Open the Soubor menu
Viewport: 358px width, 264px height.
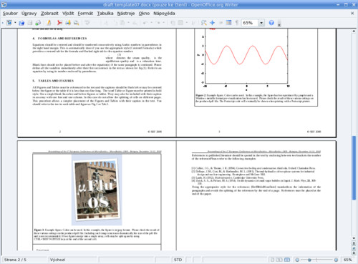pos(10,14)
